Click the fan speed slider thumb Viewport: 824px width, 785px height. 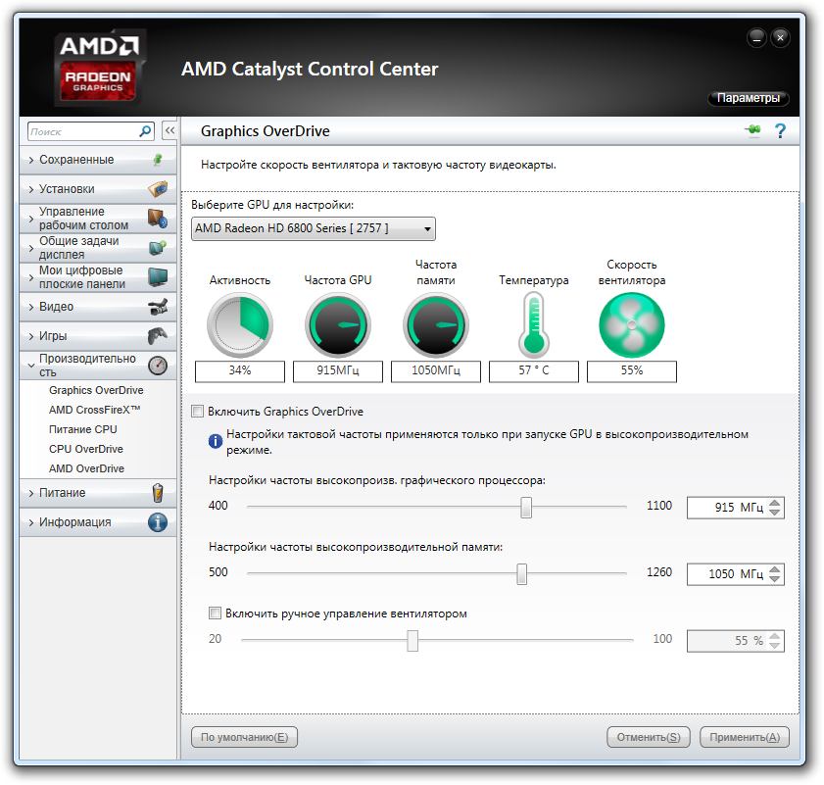412,640
